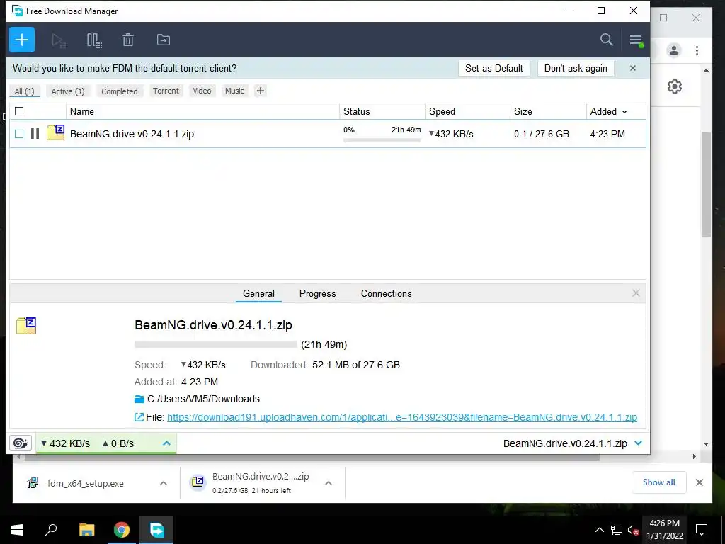This screenshot has width=725, height=544.
Task: Open the notification center icon
Action: point(702,530)
